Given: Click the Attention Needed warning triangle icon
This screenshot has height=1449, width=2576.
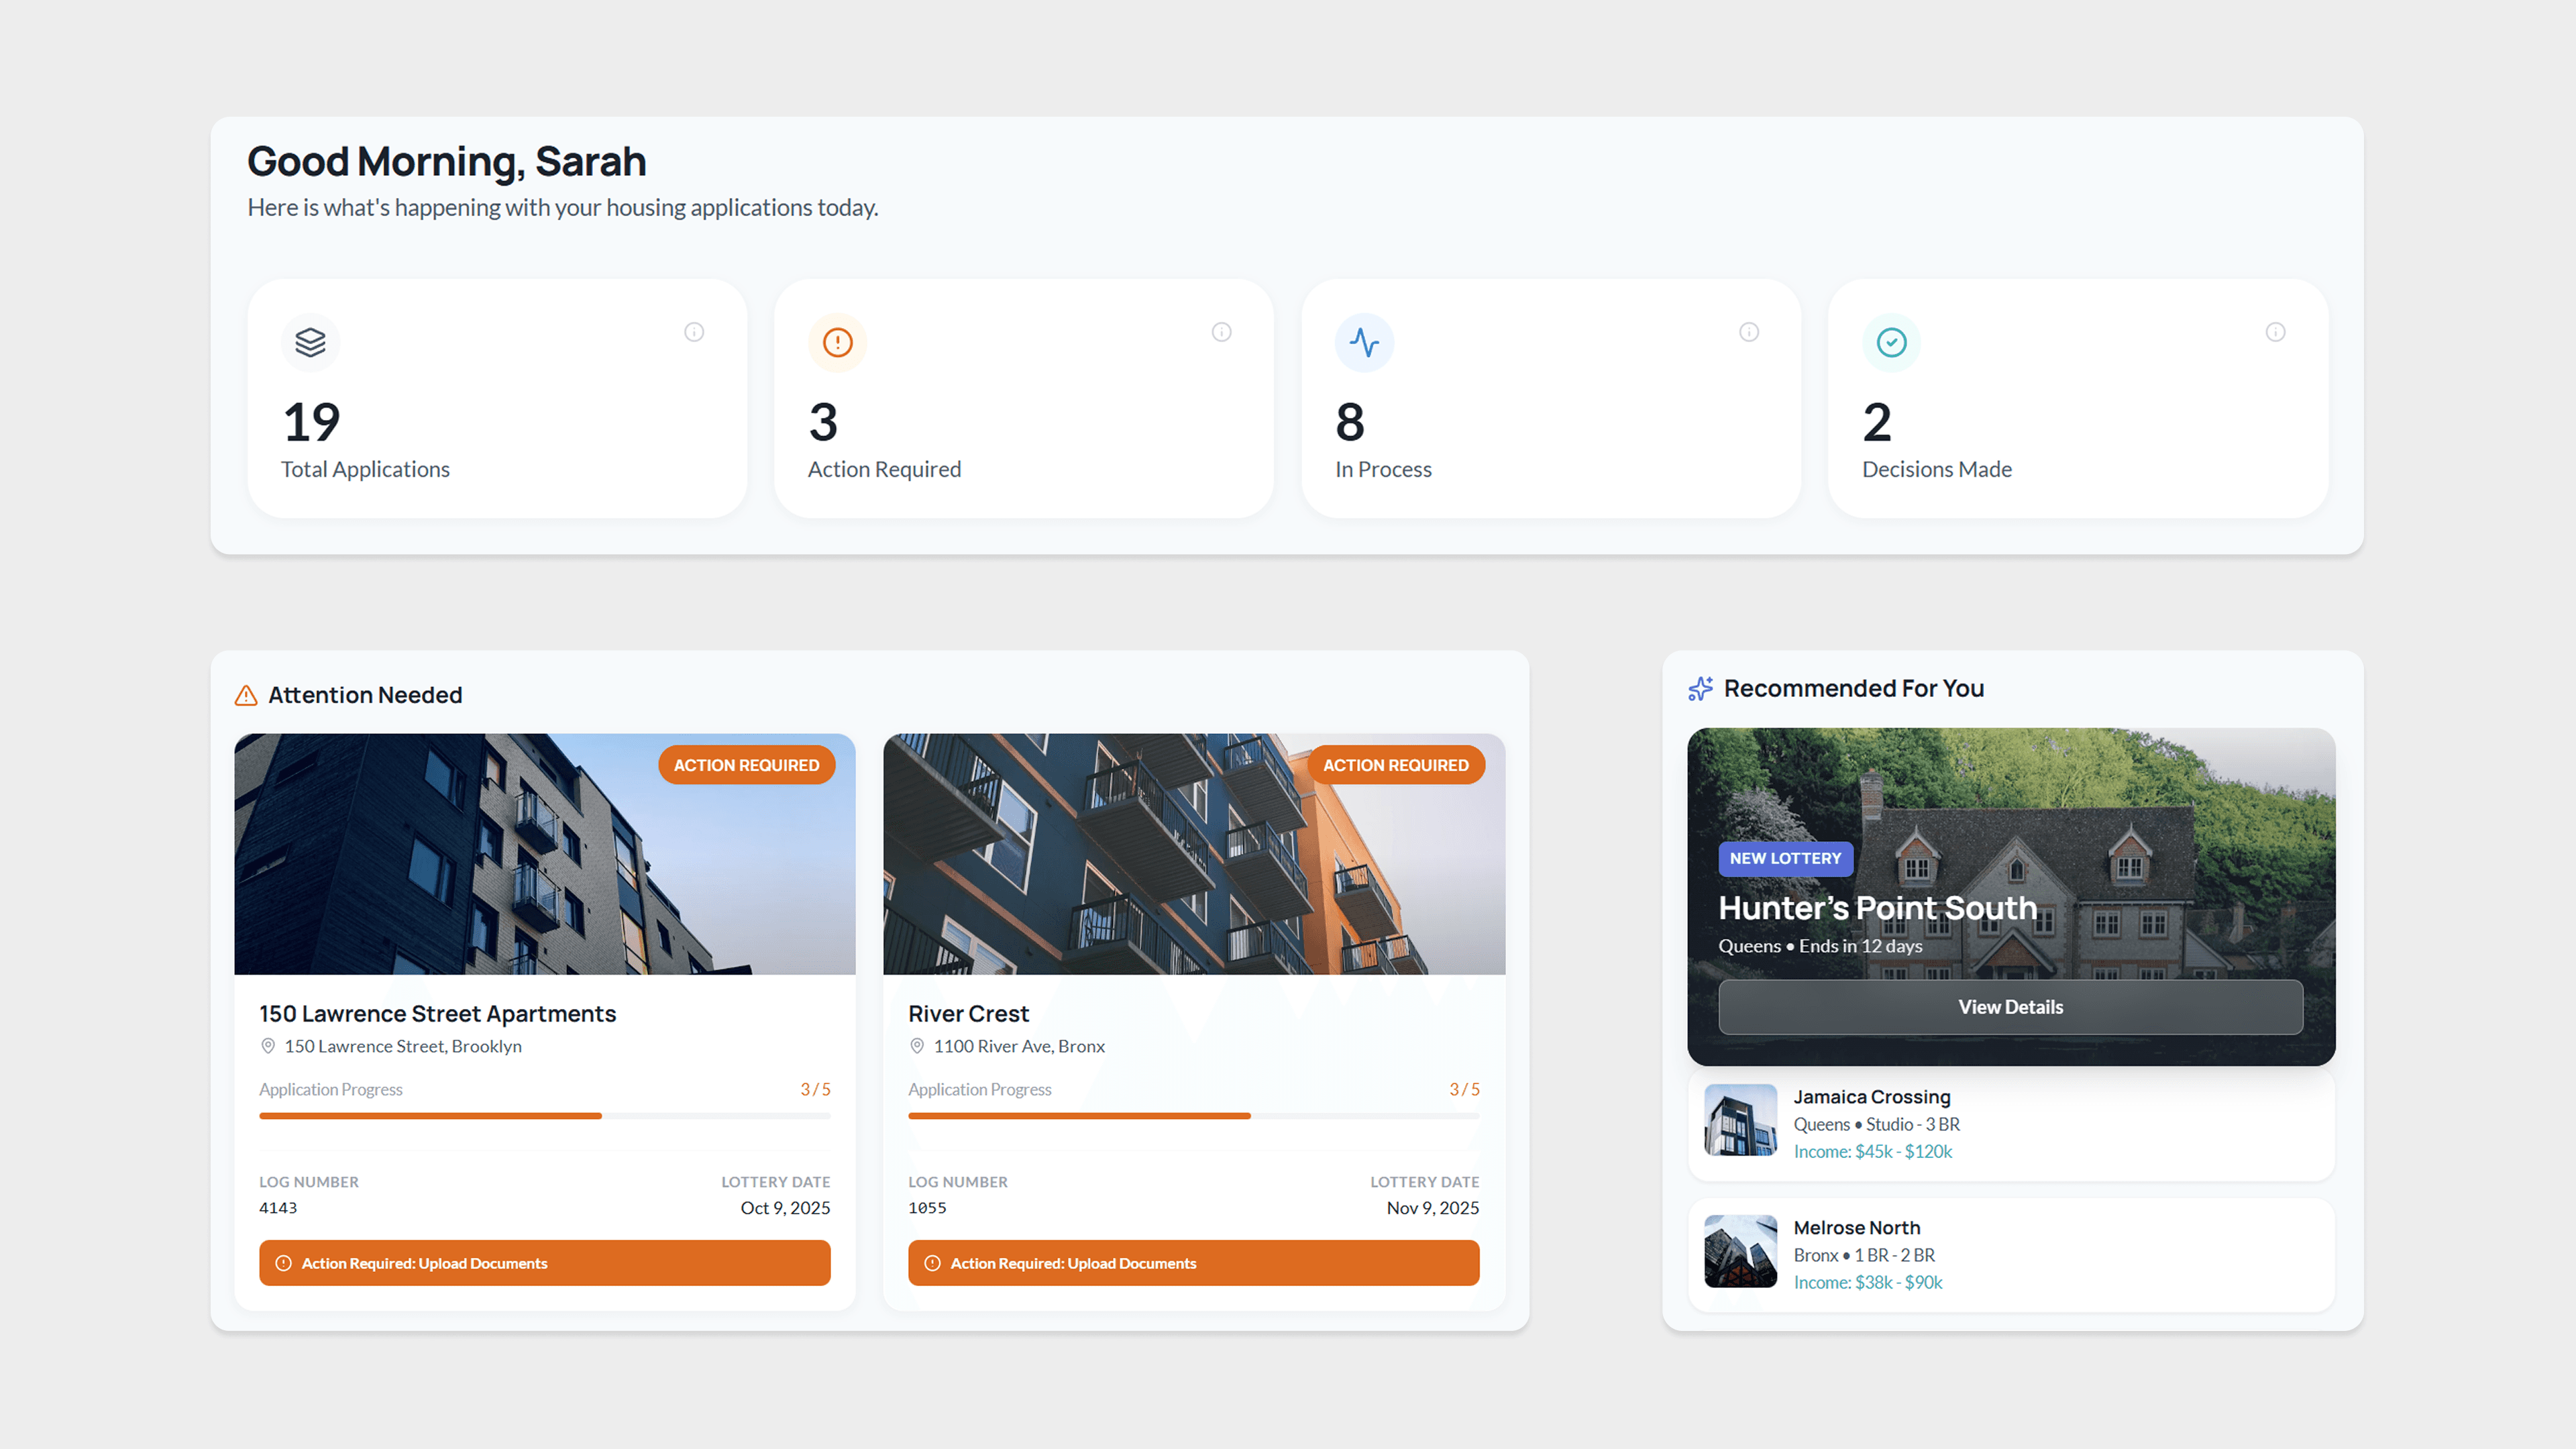Looking at the screenshot, I should [x=246, y=695].
